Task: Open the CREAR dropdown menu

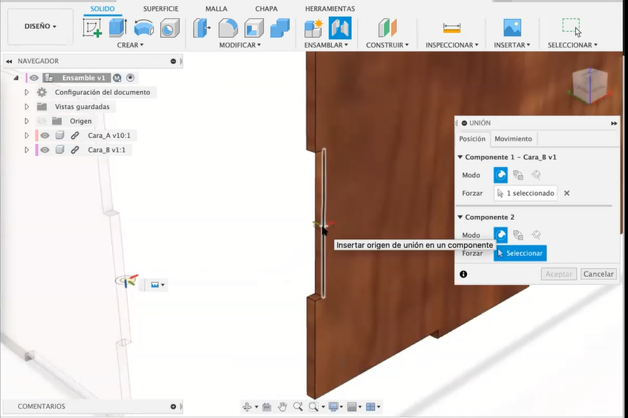Action: (x=130, y=45)
